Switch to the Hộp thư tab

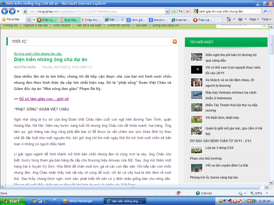pos(92,20)
